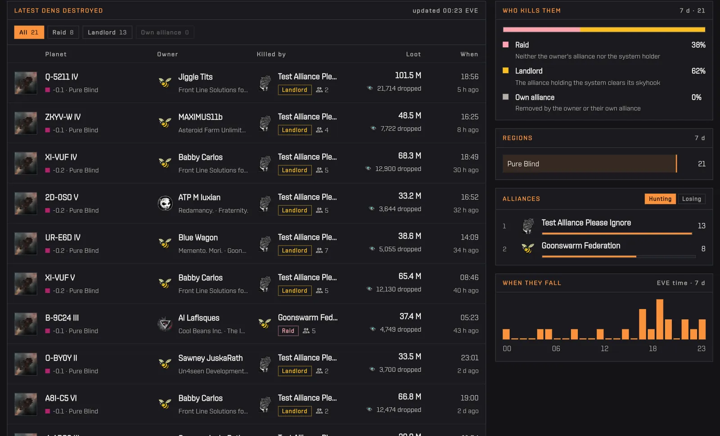Click Sawney JuskaRath owner bee icon
Image resolution: width=720 pixels, height=436 pixels.
(x=165, y=364)
